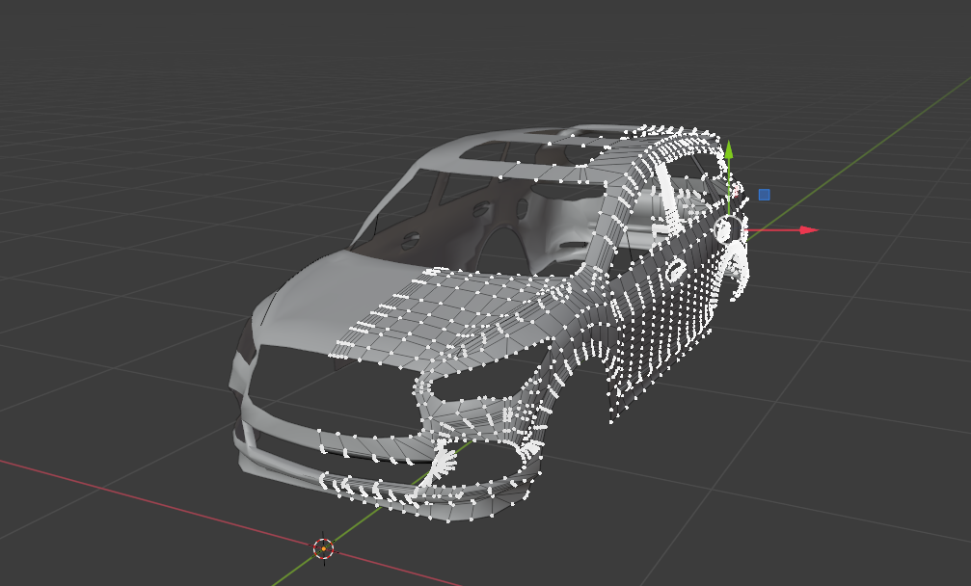Grab the green Y-axis move gizmo arrow
The width and height of the screenshot is (971, 586).
[730, 150]
